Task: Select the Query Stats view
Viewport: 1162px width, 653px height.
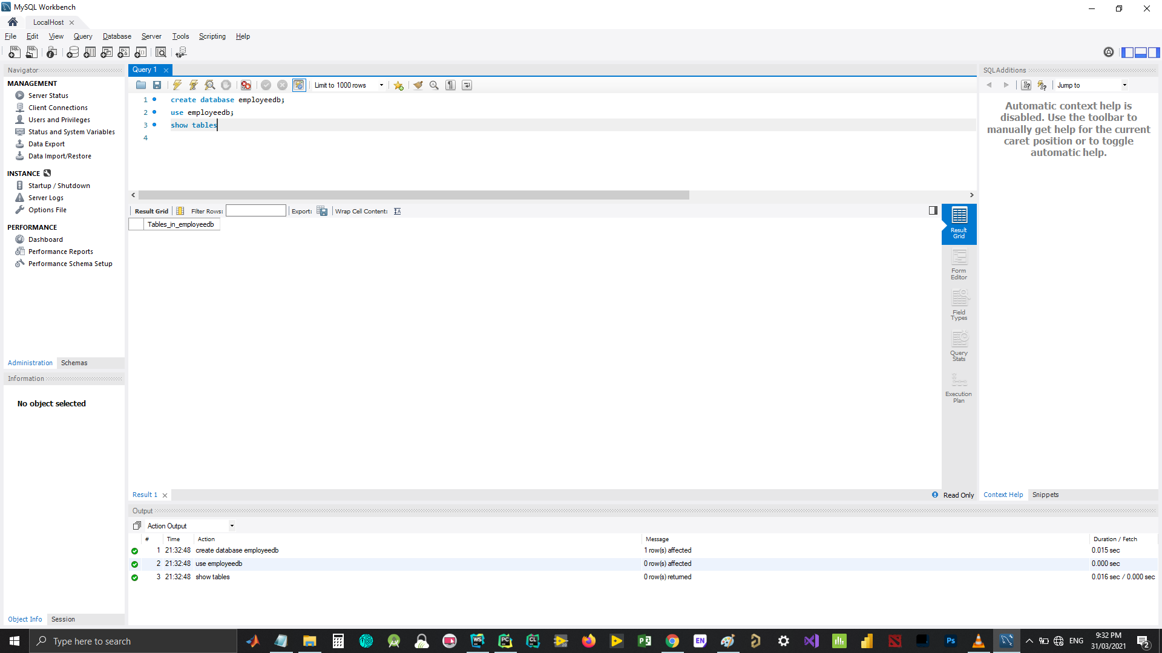Action: pyautogui.click(x=959, y=346)
